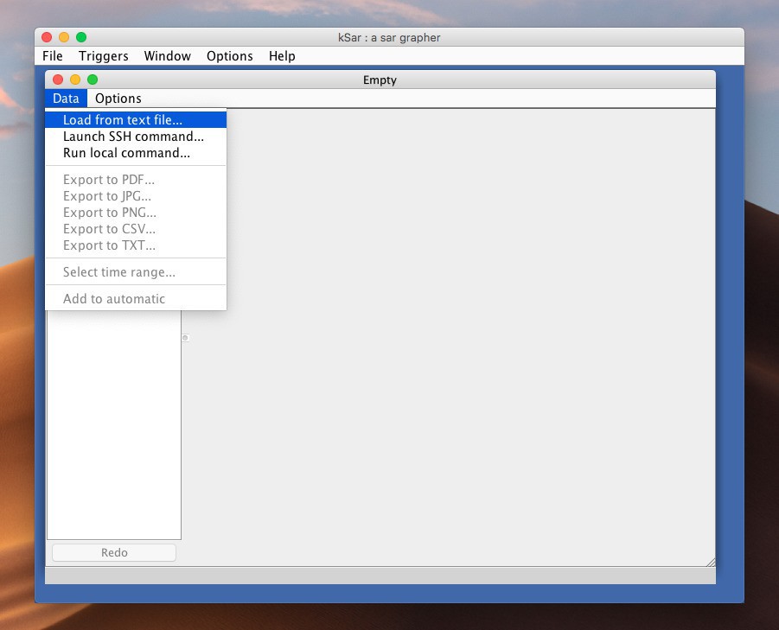The image size is (779, 630).
Task: Close the kSar main window
Action: tap(47, 37)
